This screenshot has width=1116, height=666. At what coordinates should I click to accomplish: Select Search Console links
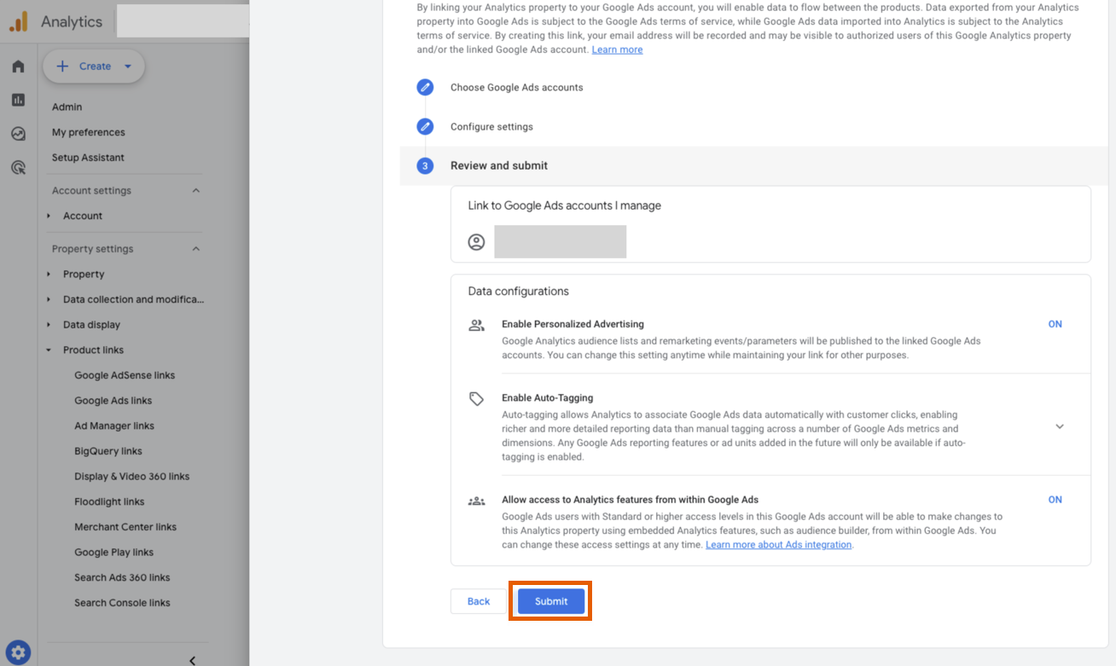[122, 603]
